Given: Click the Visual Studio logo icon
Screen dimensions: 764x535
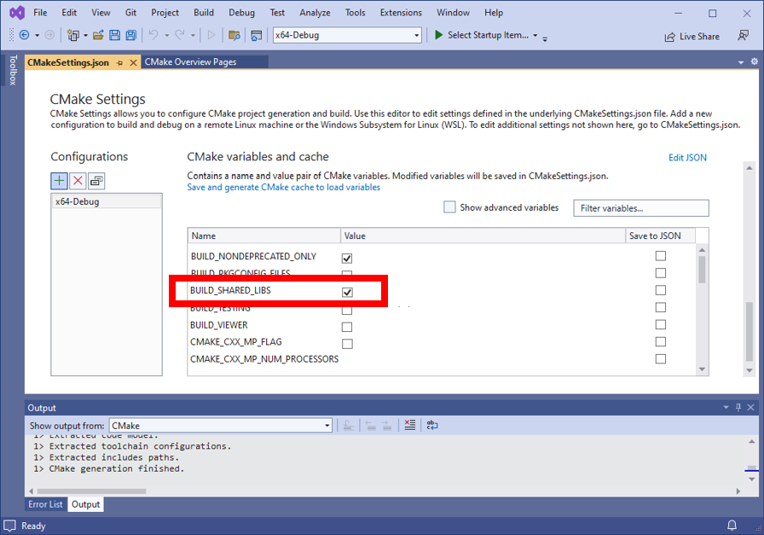Looking at the screenshot, I should point(17,13).
